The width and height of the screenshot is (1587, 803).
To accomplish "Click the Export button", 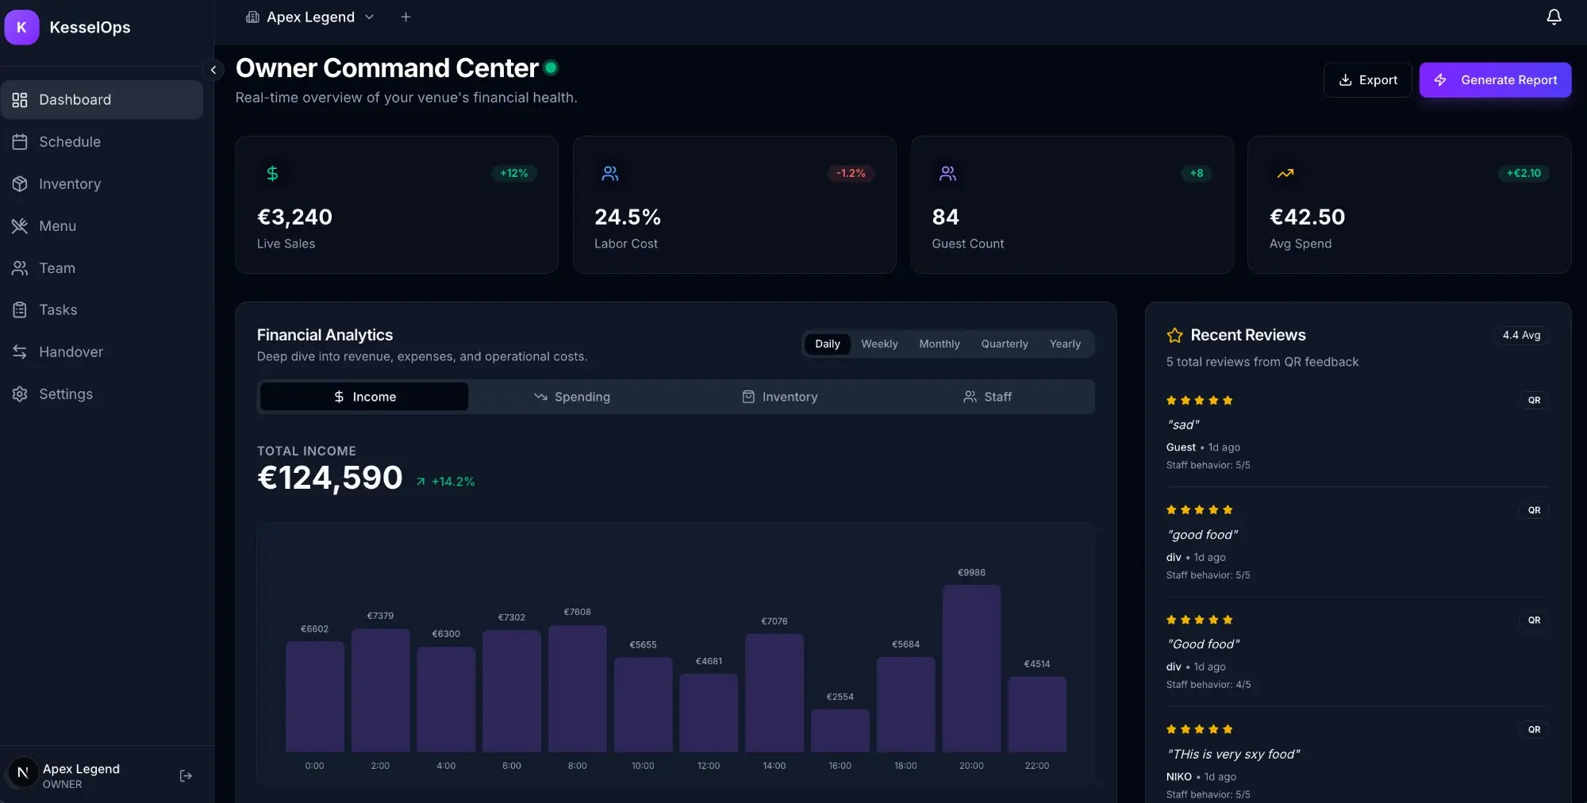I will pos(1367,79).
